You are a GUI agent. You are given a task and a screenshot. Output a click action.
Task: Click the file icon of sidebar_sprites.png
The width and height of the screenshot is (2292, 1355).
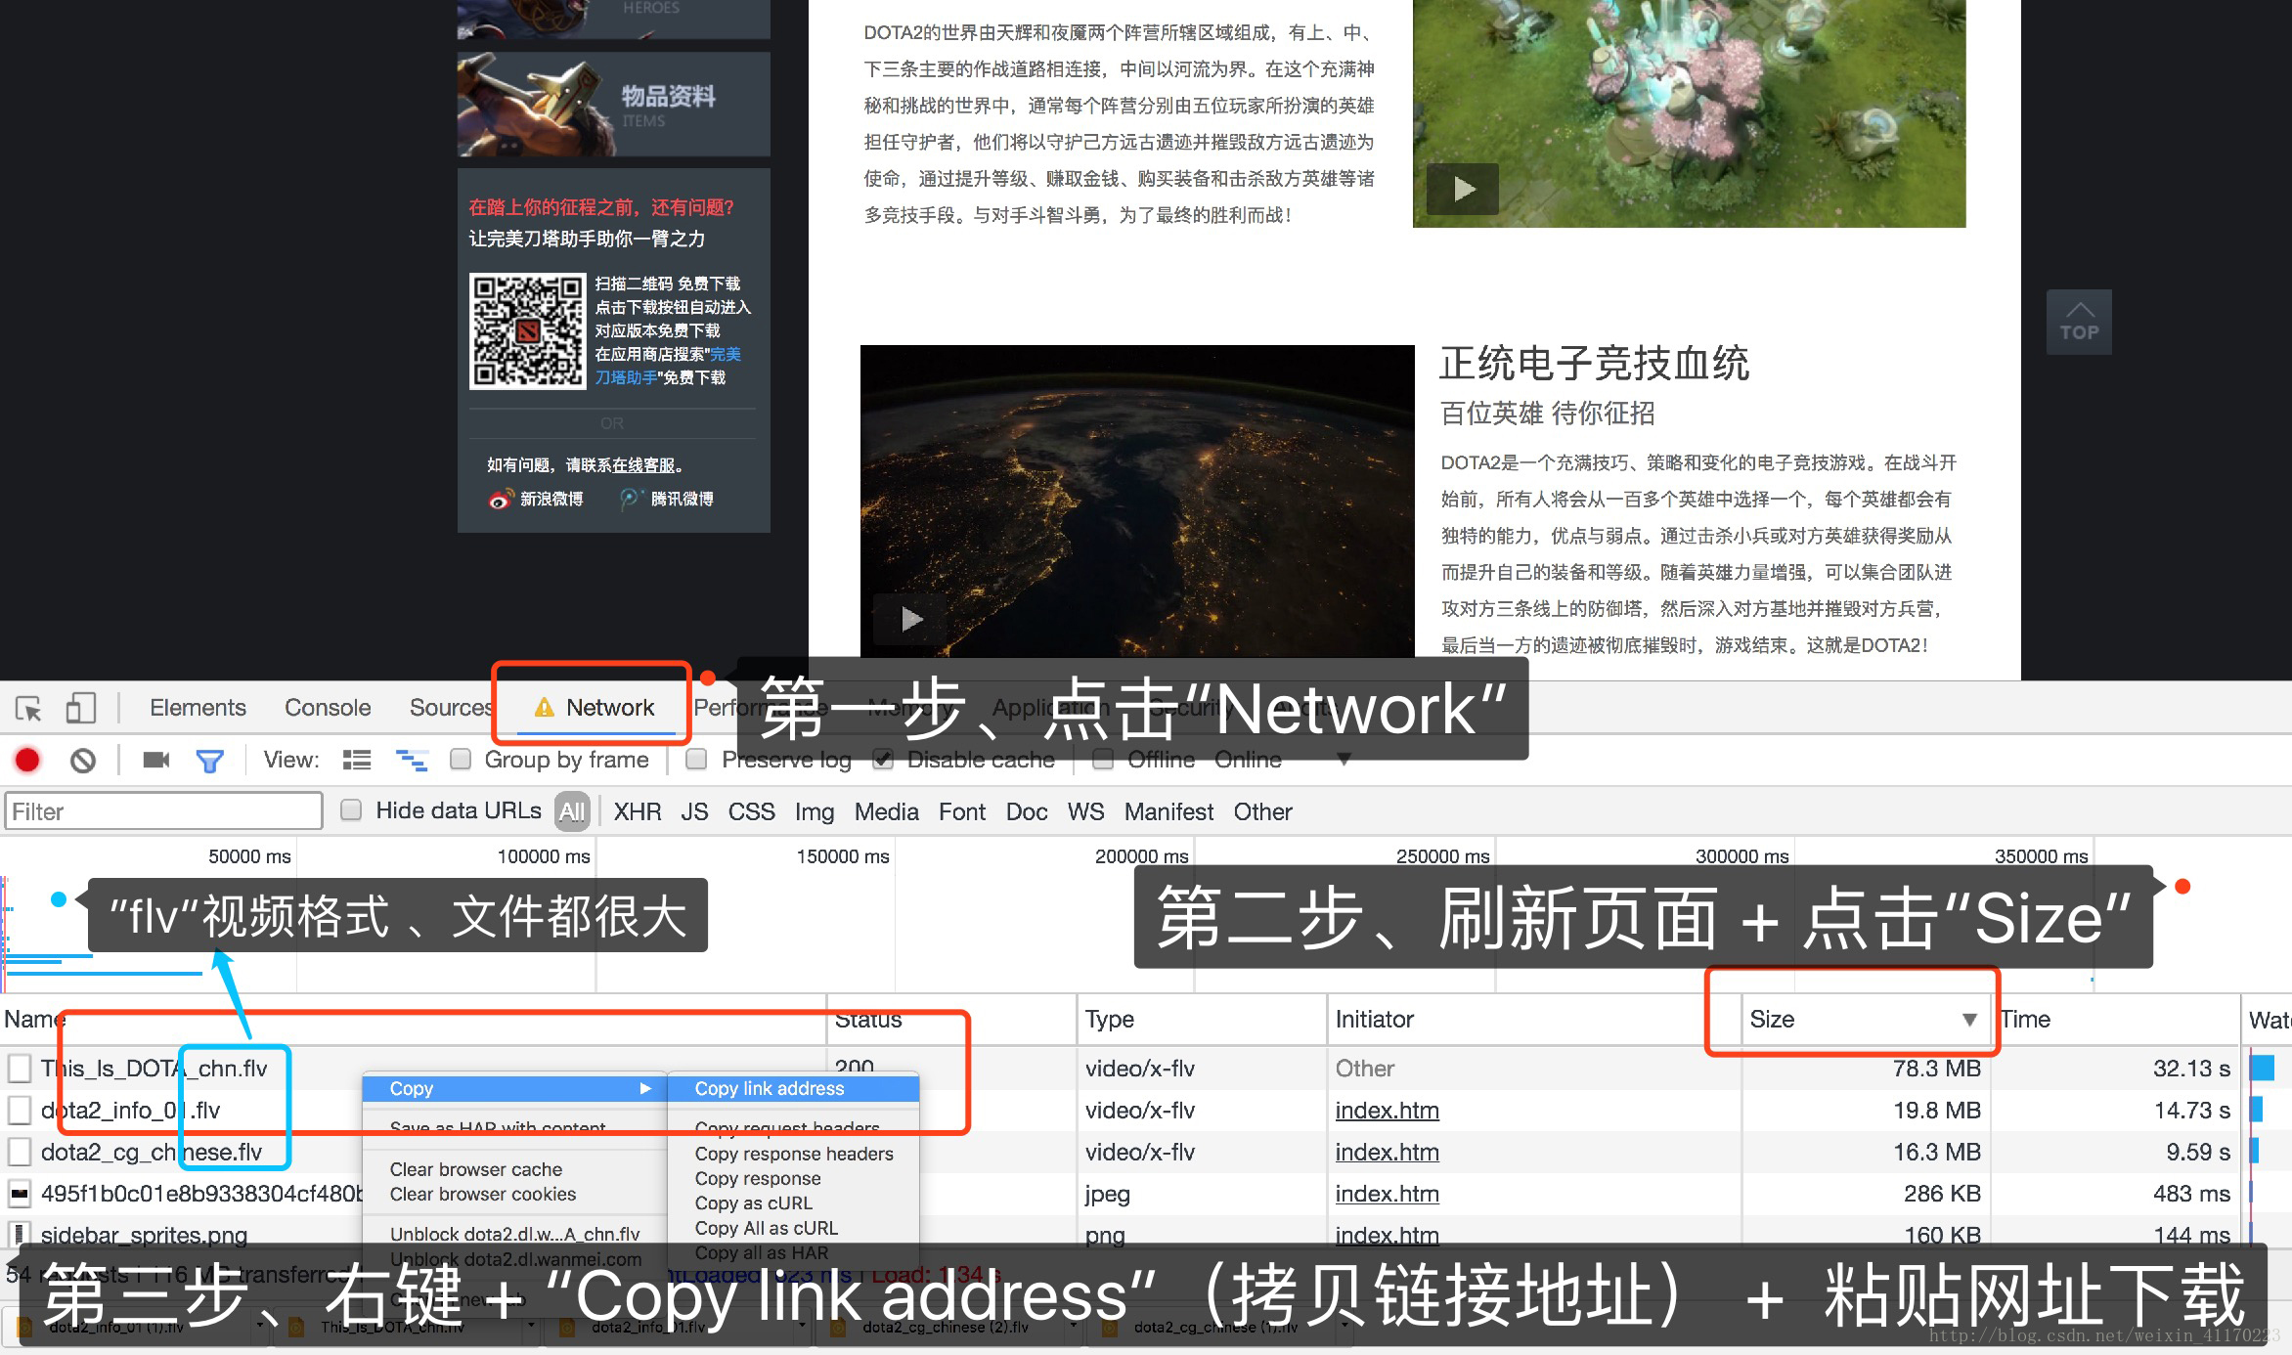click(x=19, y=1235)
